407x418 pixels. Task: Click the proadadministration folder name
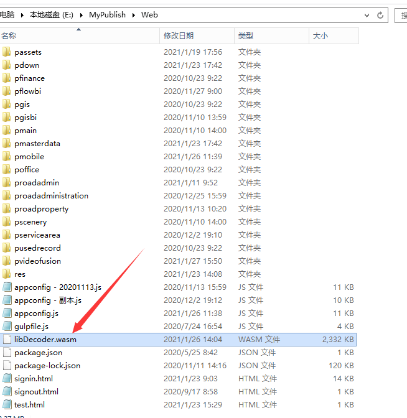pos(51,196)
